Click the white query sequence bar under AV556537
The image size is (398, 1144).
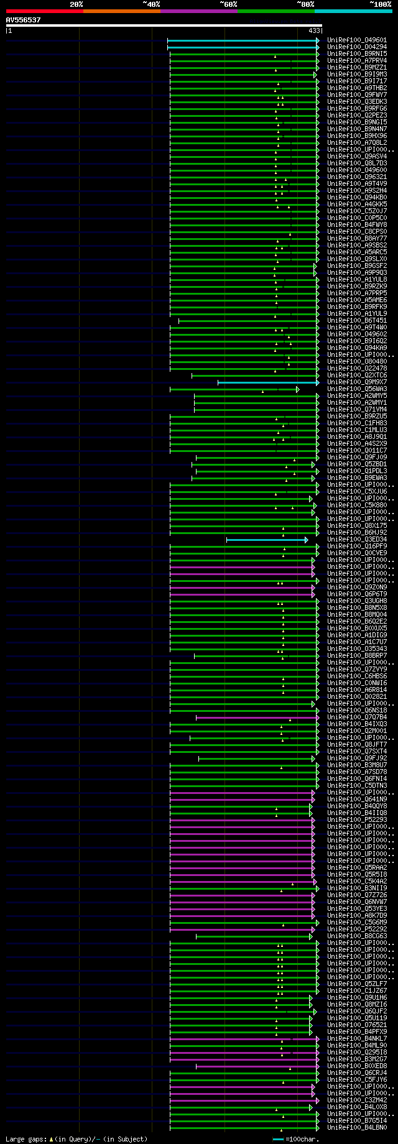click(164, 25)
